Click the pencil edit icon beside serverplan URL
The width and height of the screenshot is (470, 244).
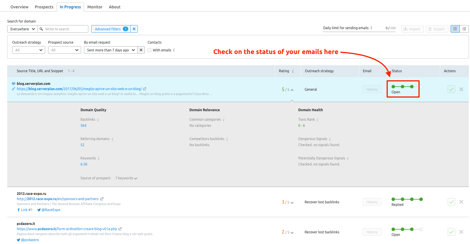[x=13, y=89]
